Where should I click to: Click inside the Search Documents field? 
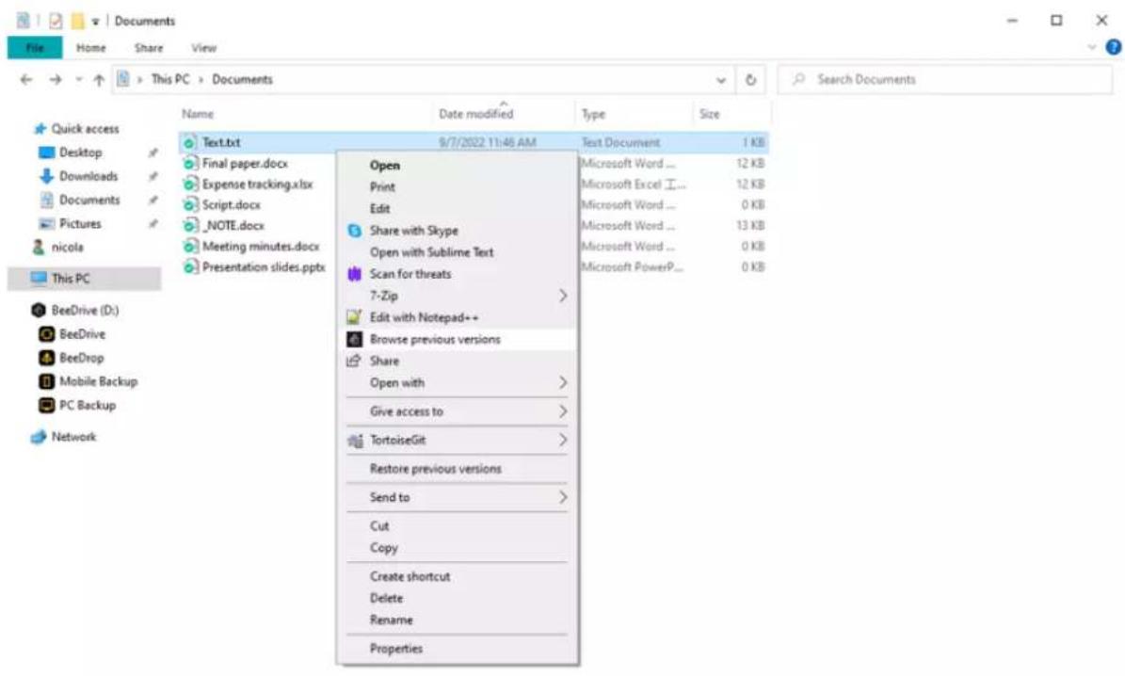[945, 80]
